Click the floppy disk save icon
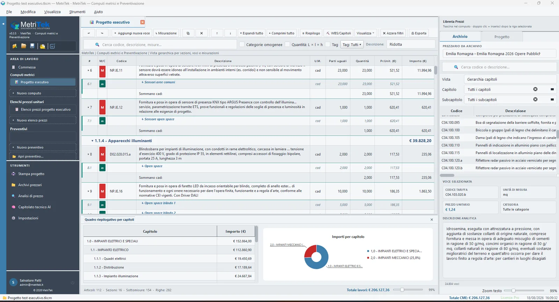The width and height of the screenshot is (559, 302). [x=32, y=46]
